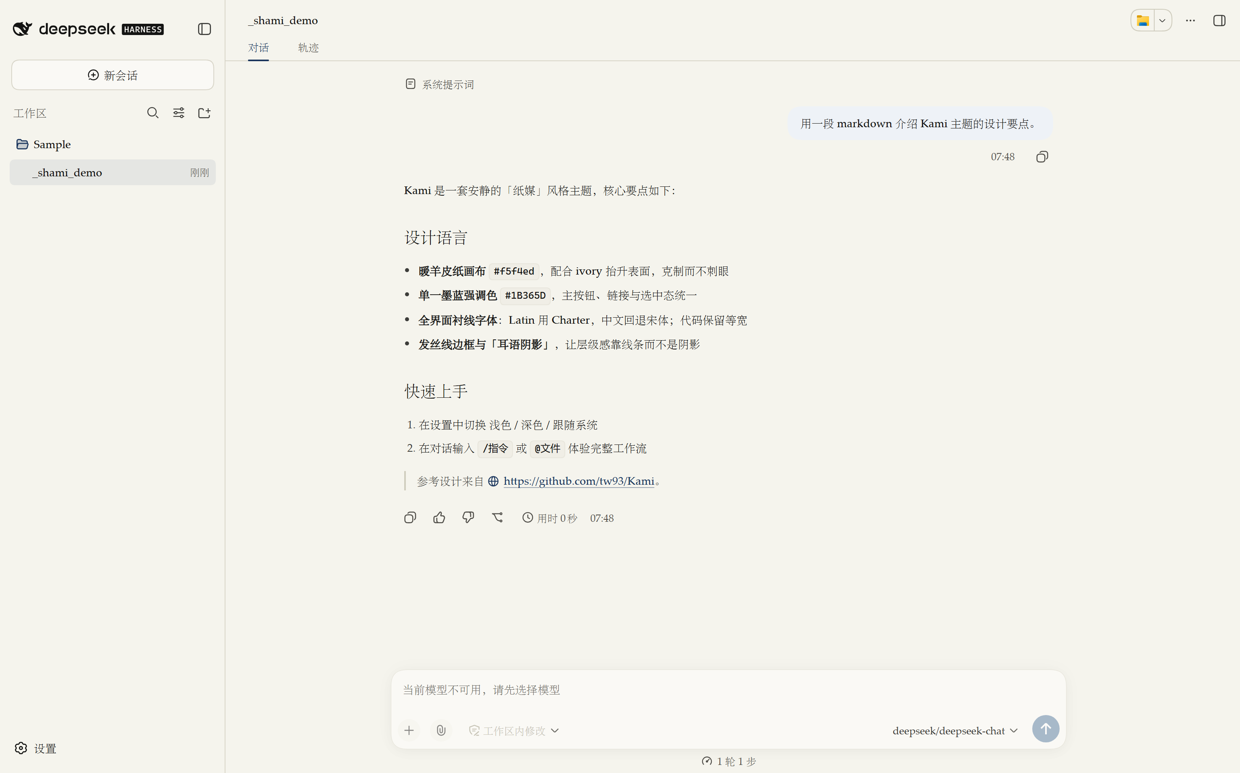This screenshot has height=773, width=1240.
Task: Send the message with arrow button
Action: tap(1045, 729)
